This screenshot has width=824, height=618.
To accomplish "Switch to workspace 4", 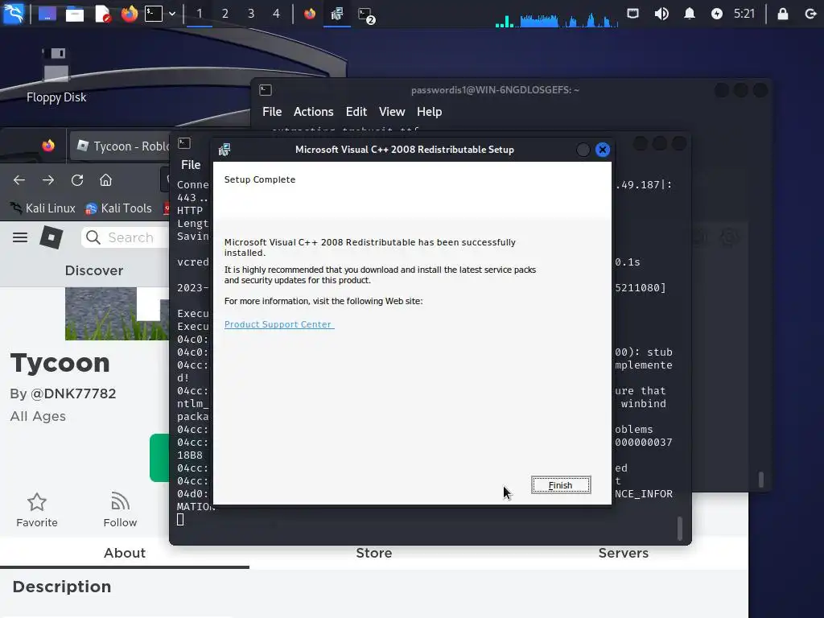I will [277, 14].
